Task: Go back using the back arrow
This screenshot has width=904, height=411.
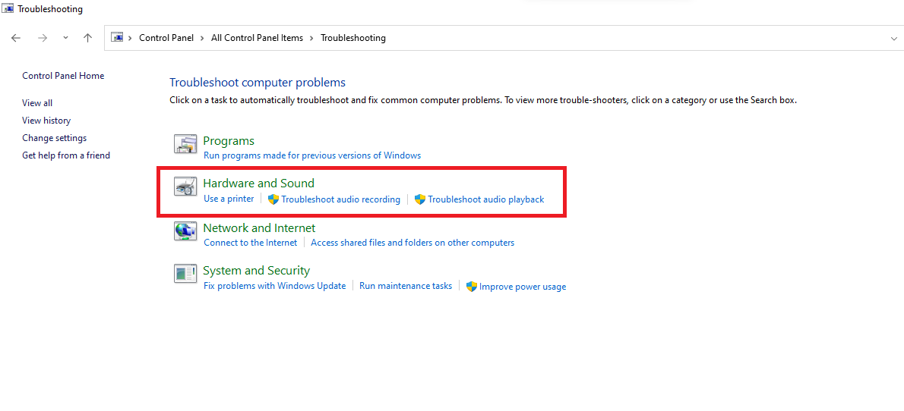Action: pos(16,38)
